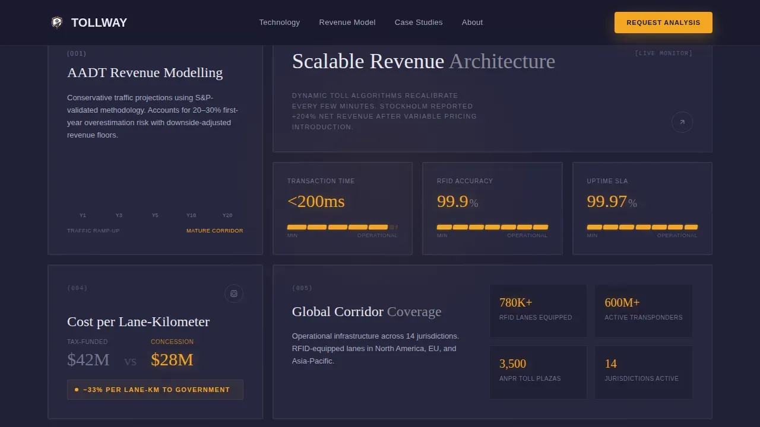Click the CONCESSION label
The height and width of the screenshot is (427, 760).
point(172,342)
